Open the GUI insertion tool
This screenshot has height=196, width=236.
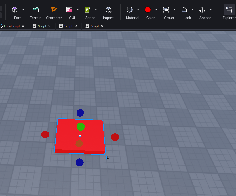tap(69, 10)
